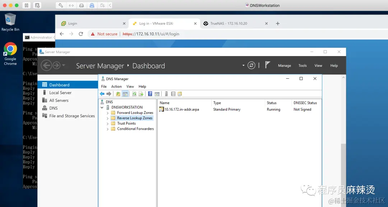Click the VM network arrows icon
This screenshot has width=388, height=207.
coord(71,5)
